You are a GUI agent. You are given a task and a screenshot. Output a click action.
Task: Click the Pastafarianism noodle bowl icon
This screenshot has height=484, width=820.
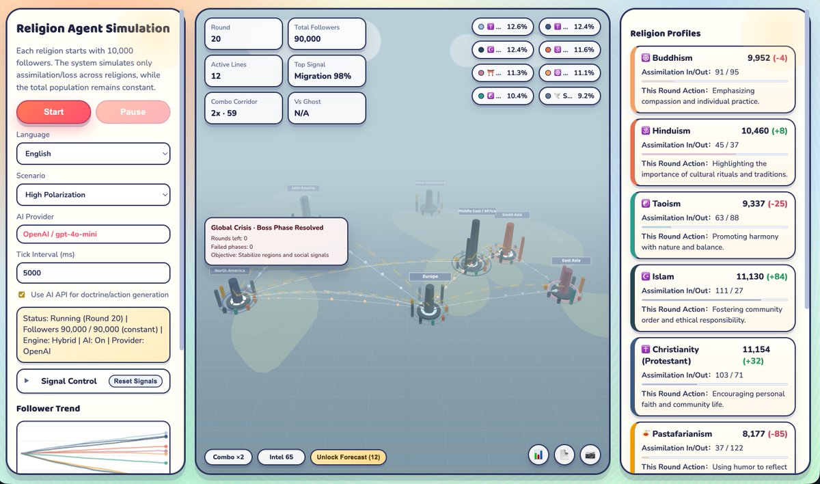646,434
